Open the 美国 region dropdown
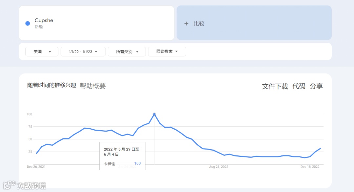The width and height of the screenshot is (354, 192). [42, 52]
